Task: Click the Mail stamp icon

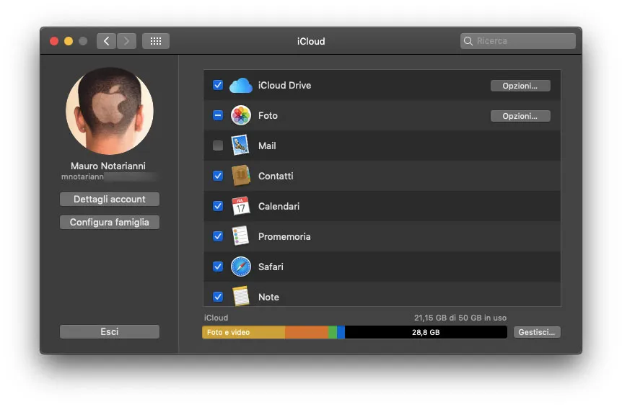Action: pyautogui.click(x=240, y=146)
